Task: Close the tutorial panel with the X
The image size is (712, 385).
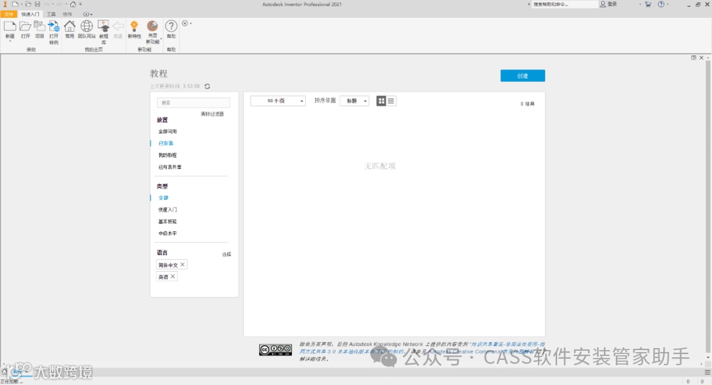Action: pos(701,57)
